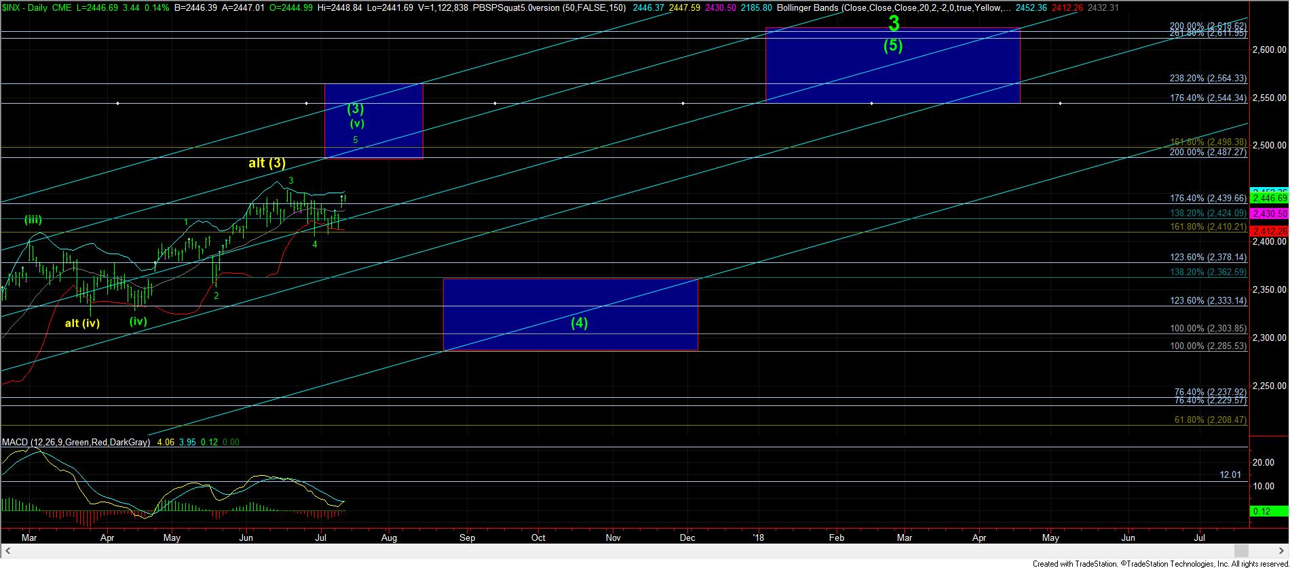Click the Sep label on time axis
Screen dimensions: 1290x568
tap(467, 538)
